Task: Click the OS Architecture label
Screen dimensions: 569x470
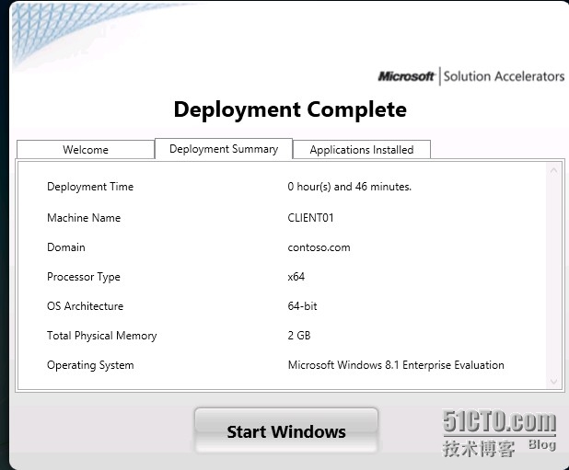Action: click(x=86, y=306)
